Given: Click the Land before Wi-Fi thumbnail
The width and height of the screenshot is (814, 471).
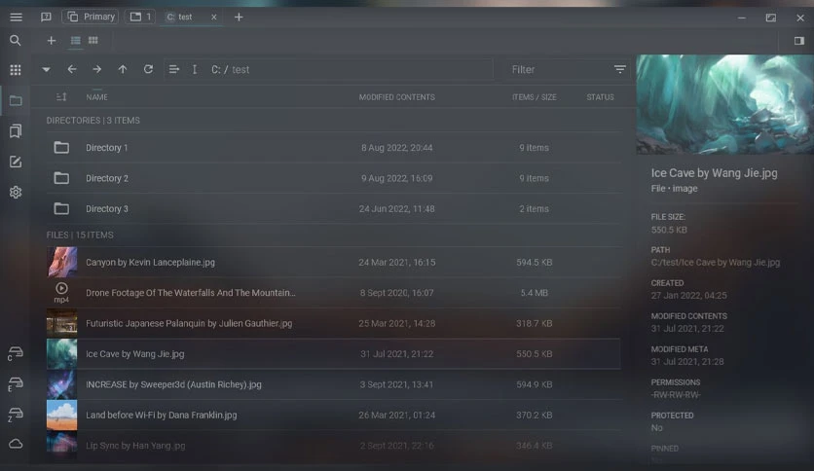Looking at the screenshot, I should coord(61,416).
